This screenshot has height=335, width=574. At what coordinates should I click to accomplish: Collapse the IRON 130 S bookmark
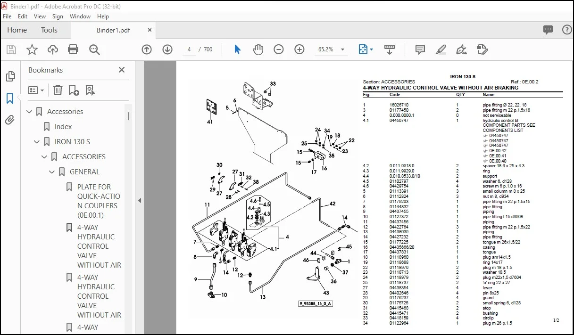click(37, 142)
